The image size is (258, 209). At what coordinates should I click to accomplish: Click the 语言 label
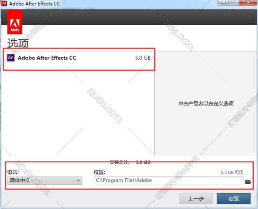[13, 172]
